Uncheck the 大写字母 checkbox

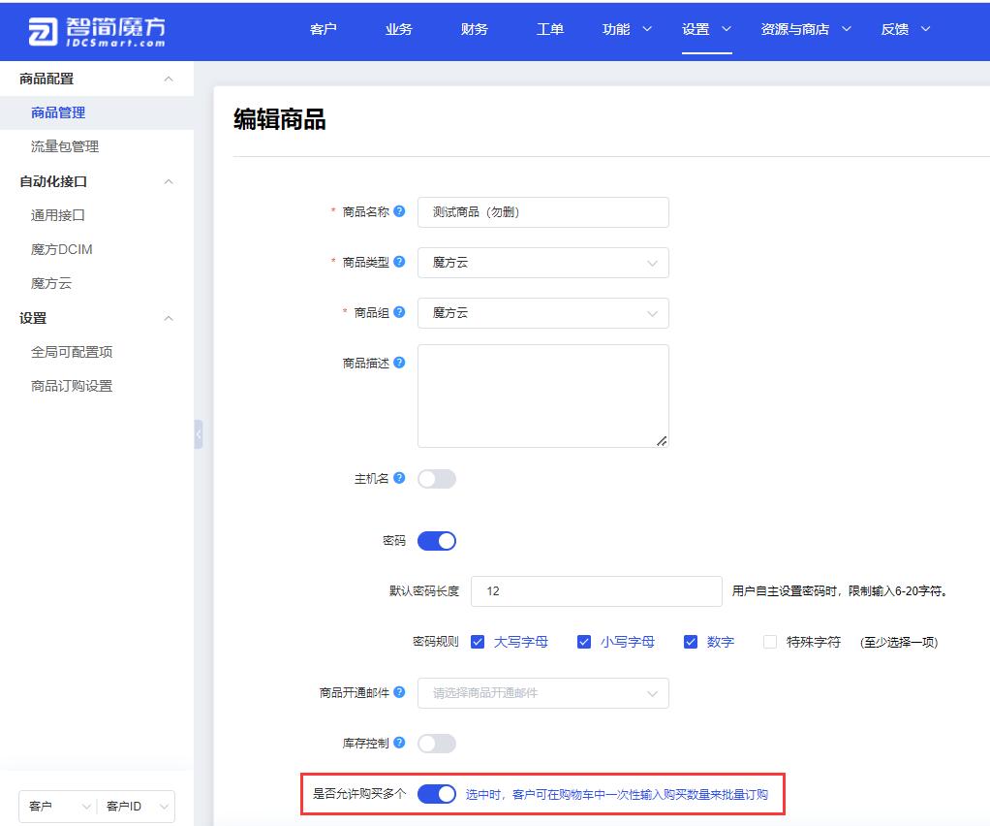click(x=478, y=642)
